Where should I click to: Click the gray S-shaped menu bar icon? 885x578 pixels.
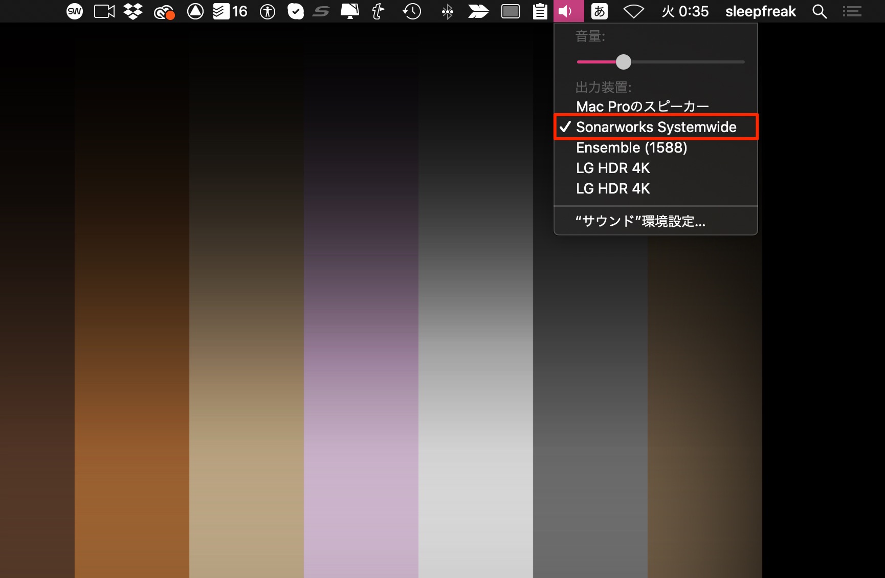coord(321,11)
